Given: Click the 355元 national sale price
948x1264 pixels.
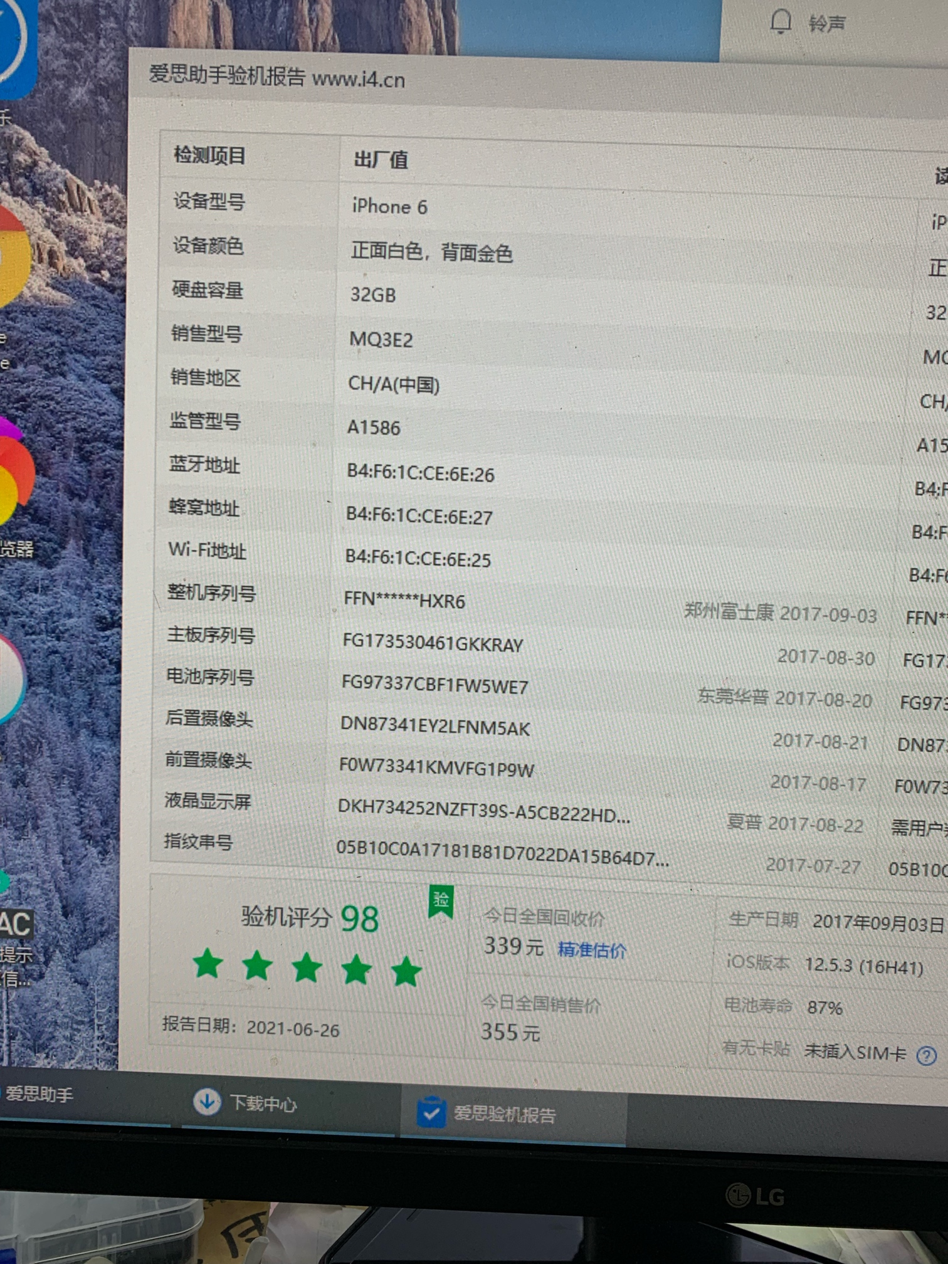Looking at the screenshot, I should pos(510,1032).
